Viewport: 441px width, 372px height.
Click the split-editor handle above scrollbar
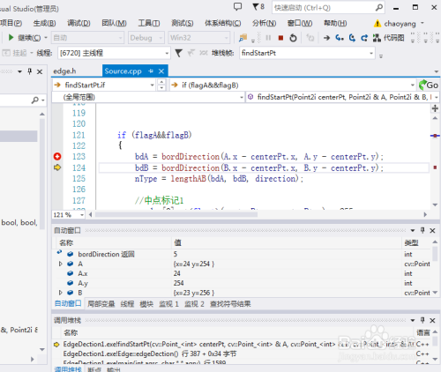coord(435,108)
